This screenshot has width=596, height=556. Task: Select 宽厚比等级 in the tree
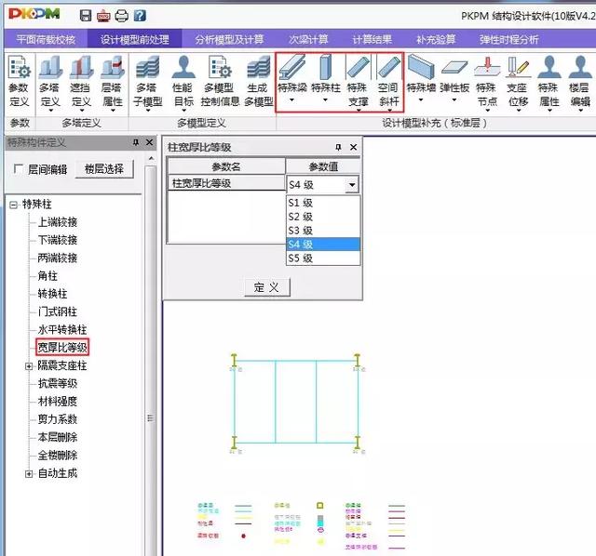pos(62,347)
